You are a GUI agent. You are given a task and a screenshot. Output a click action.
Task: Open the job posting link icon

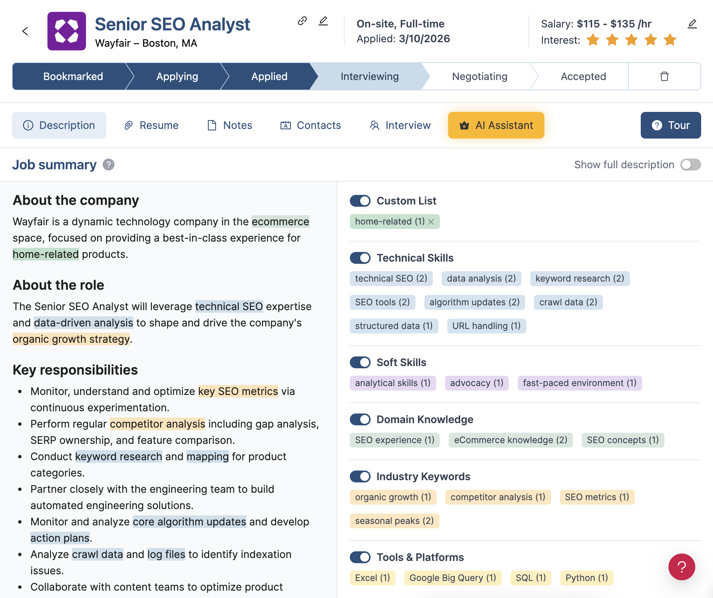(x=302, y=21)
